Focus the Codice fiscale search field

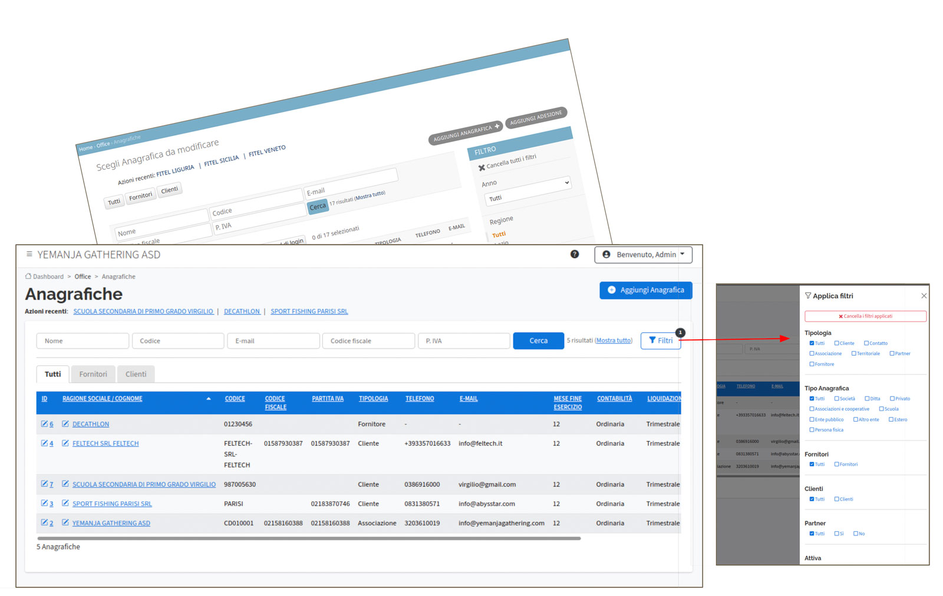tap(368, 341)
